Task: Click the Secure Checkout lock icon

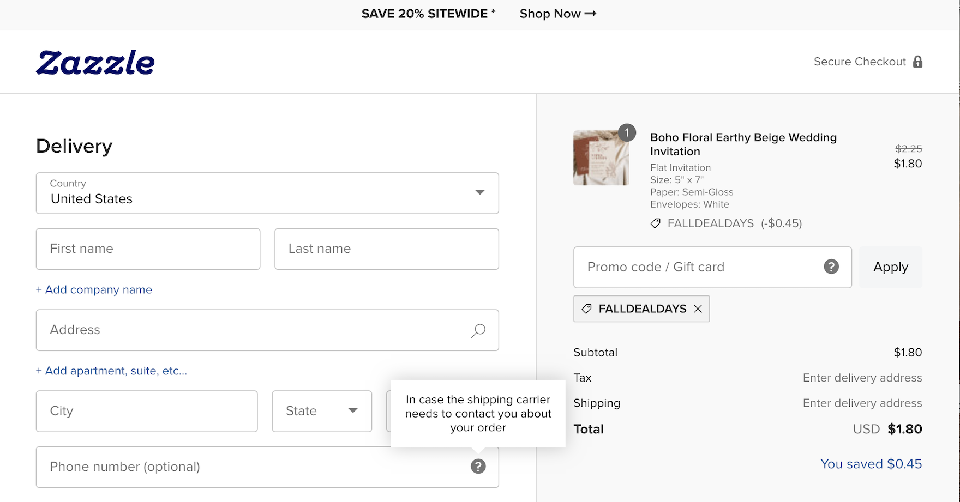Action: (x=917, y=62)
